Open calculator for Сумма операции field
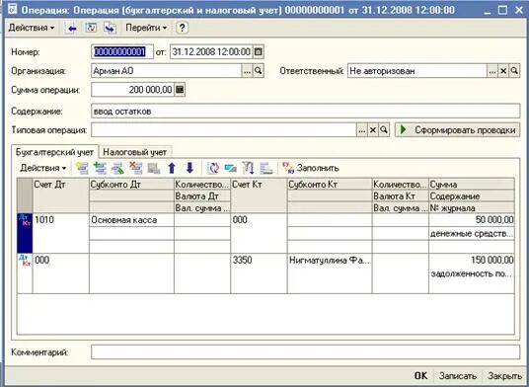Image resolution: width=529 pixels, height=387 pixels. [180, 90]
